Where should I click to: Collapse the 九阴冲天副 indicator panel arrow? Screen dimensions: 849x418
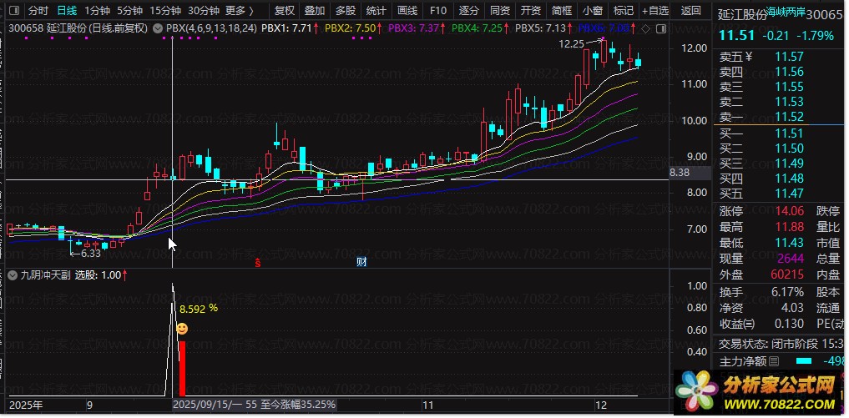(x=13, y=274)
